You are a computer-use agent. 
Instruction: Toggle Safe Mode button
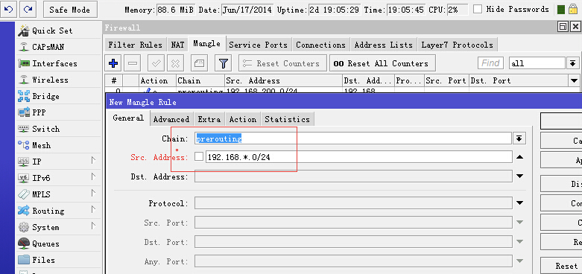click(x=70, y=10)
